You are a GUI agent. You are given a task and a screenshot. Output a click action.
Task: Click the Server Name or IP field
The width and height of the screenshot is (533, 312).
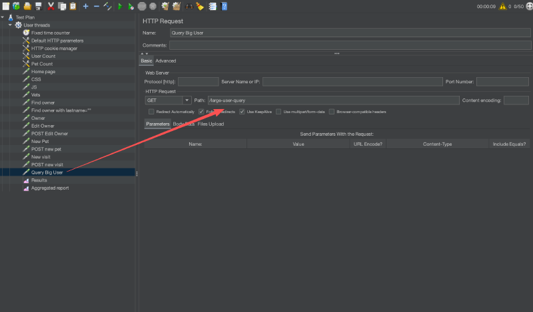352,82
